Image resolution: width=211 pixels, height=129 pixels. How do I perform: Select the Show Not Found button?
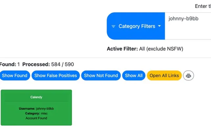pos(101,75)
